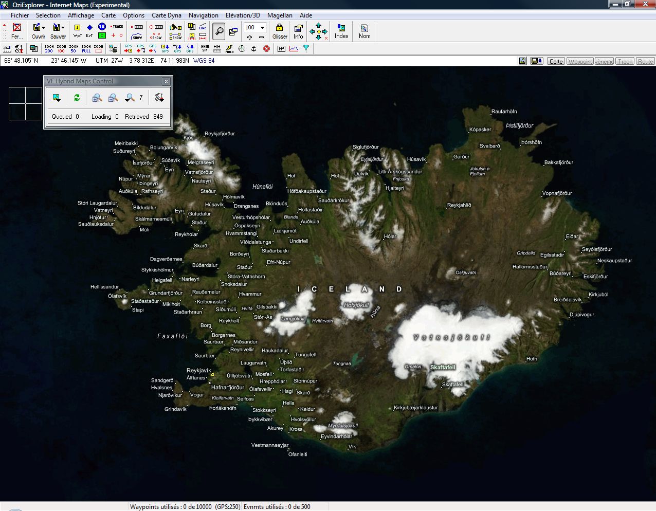Toggle the Glisser padlock drag lock
This screenshot has width=656, height=511.
coord(279,31)
